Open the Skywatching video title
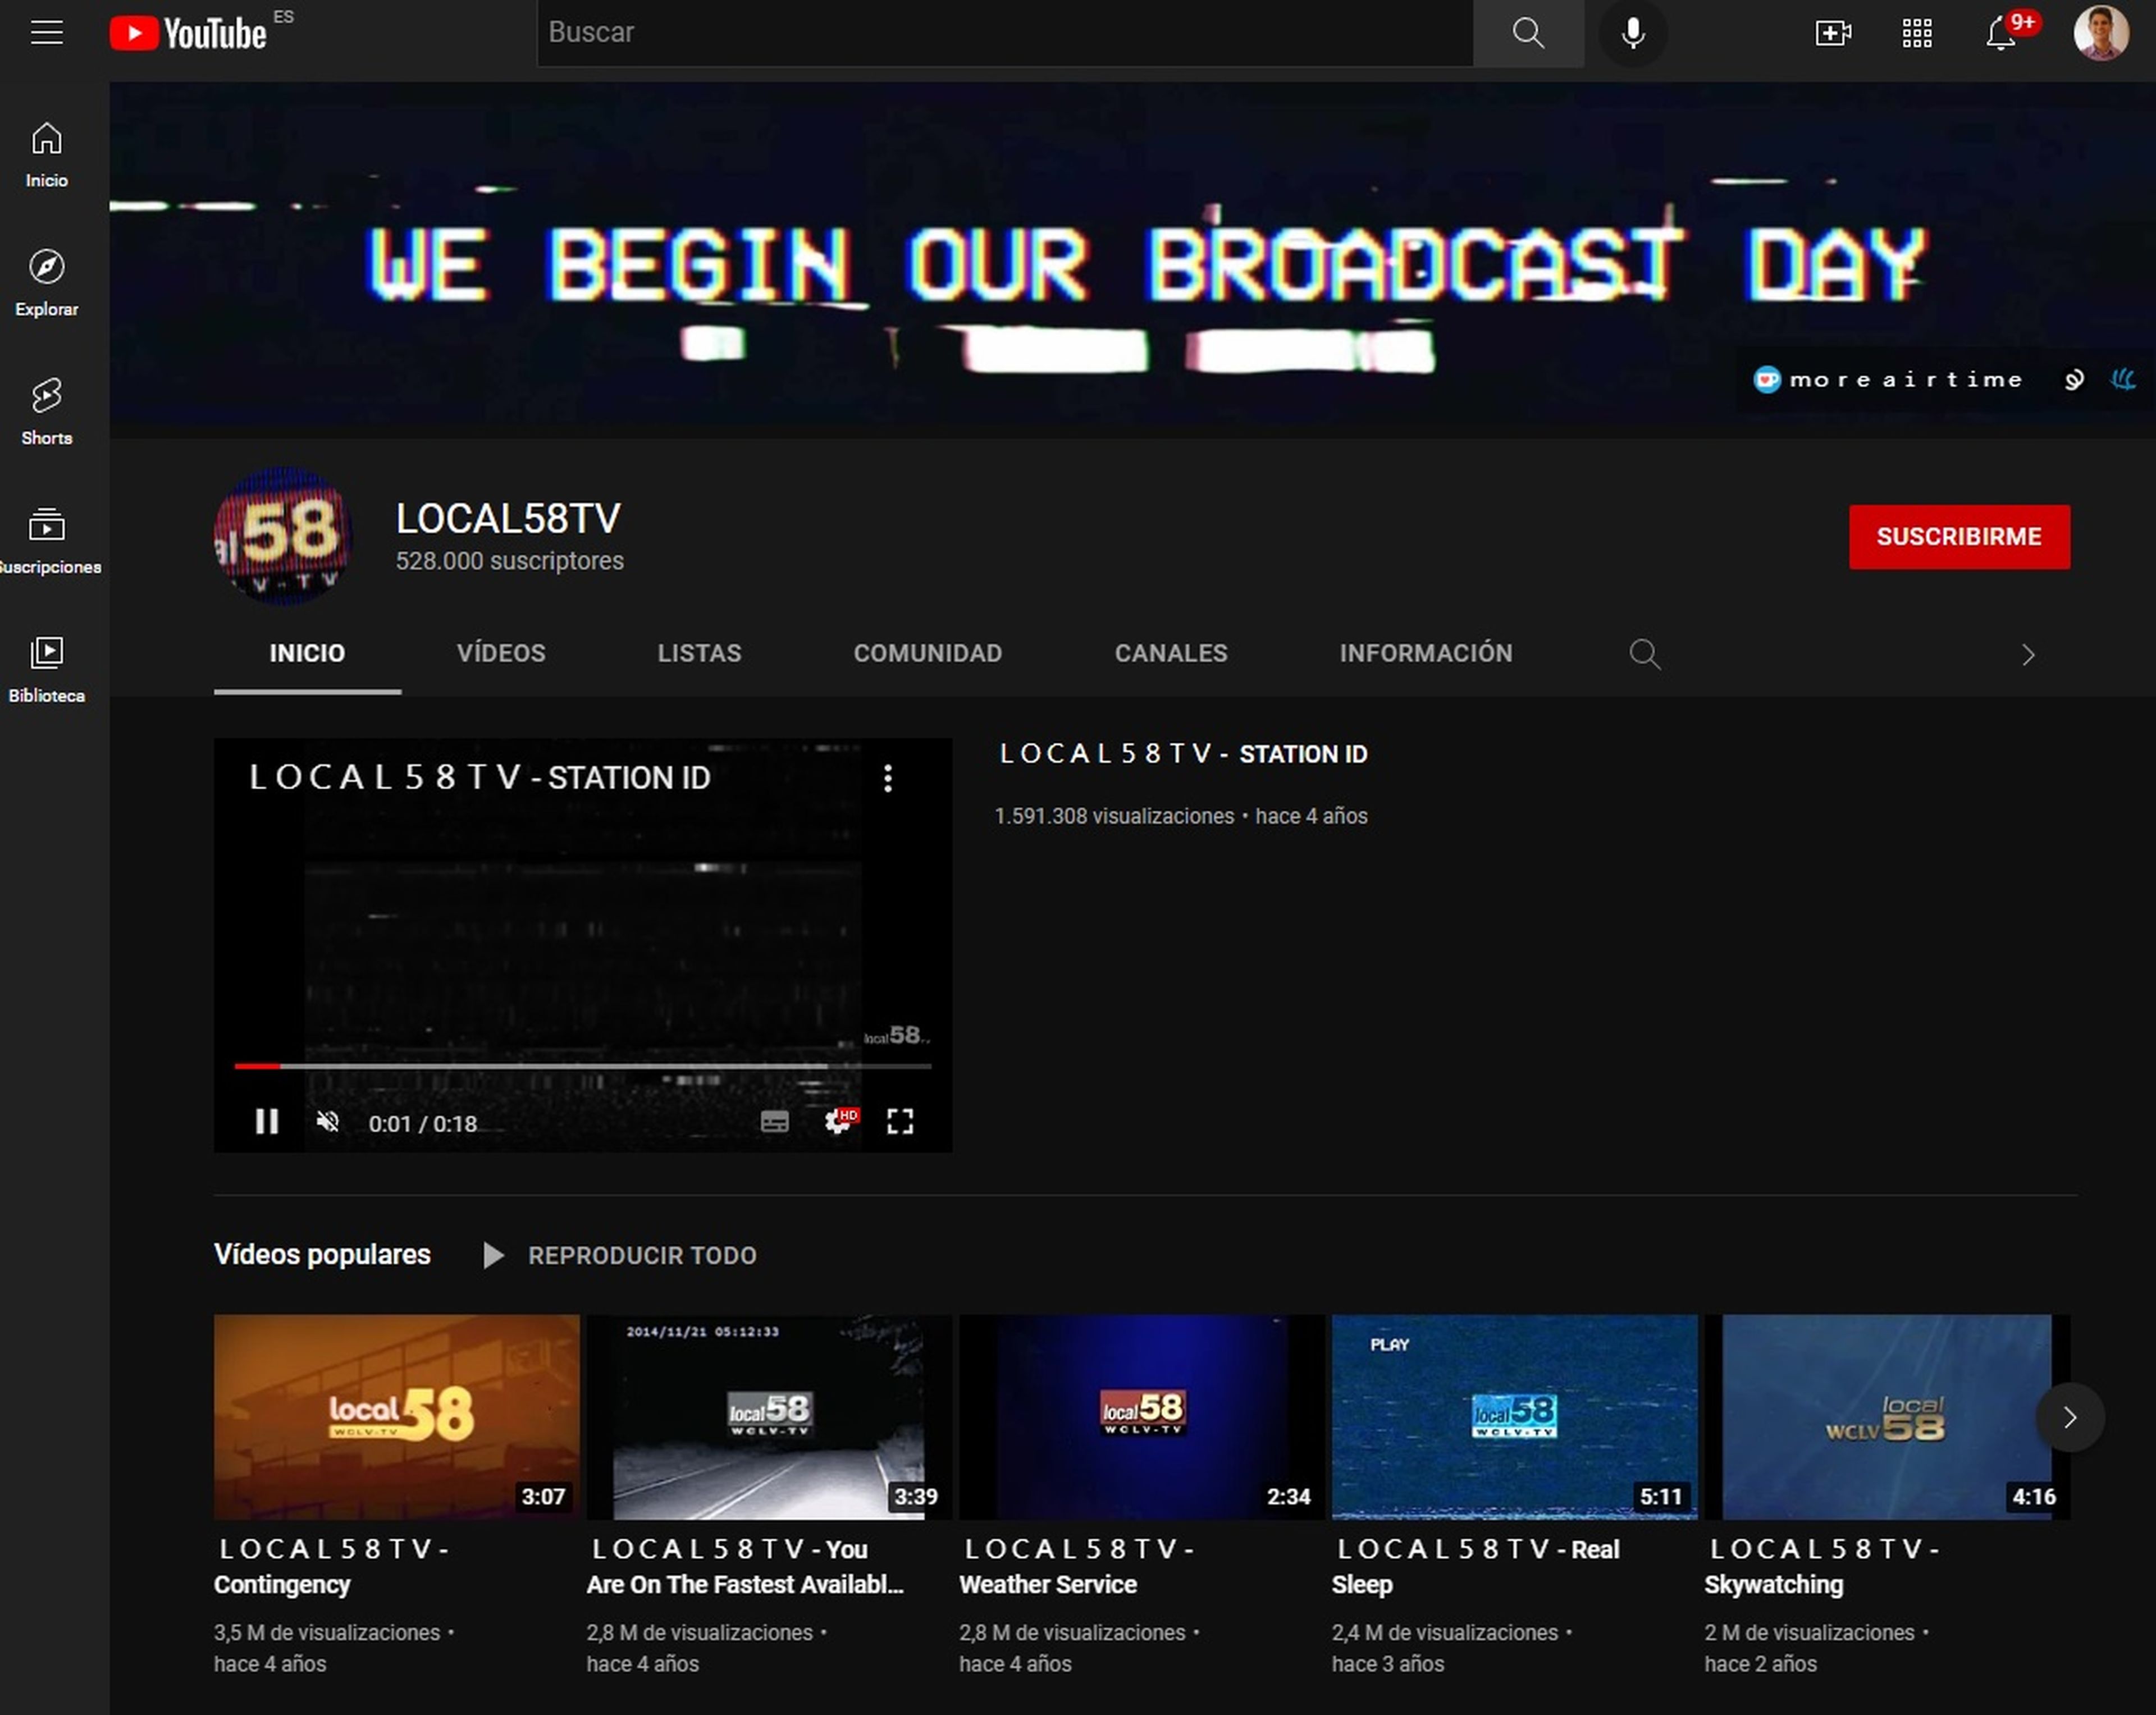2156x1715 pixels. point(1823,1566)
